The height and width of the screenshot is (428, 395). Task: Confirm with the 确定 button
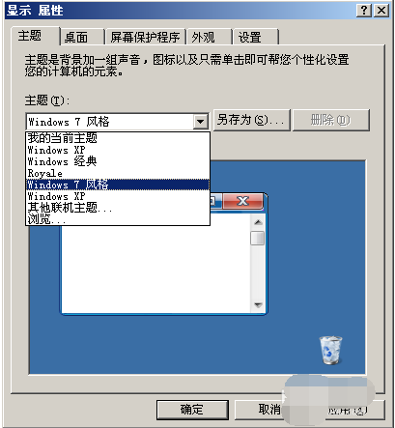192,410
